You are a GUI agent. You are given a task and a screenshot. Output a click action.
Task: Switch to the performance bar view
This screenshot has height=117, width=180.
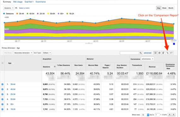pos(163,53)
